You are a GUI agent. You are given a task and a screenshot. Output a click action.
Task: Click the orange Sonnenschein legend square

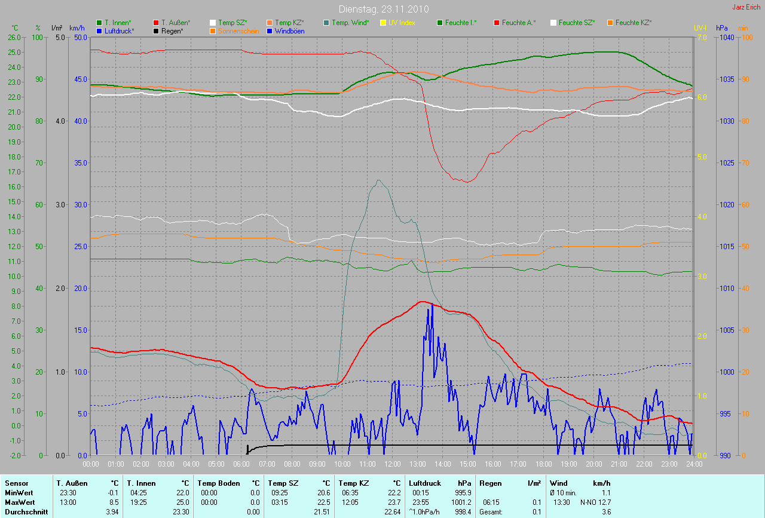pos(213,30)
